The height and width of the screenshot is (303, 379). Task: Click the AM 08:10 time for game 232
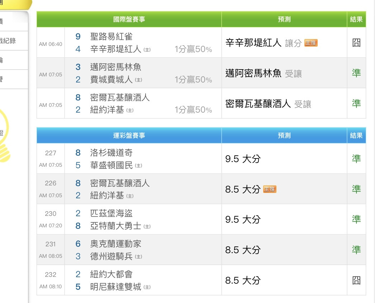pos(51,287)
